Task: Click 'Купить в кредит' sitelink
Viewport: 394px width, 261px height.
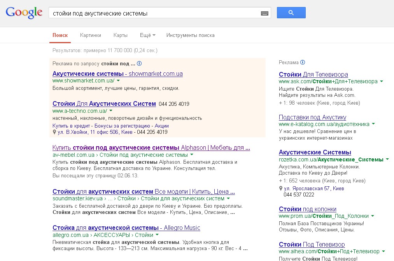Action: click(x=71, y=126)
